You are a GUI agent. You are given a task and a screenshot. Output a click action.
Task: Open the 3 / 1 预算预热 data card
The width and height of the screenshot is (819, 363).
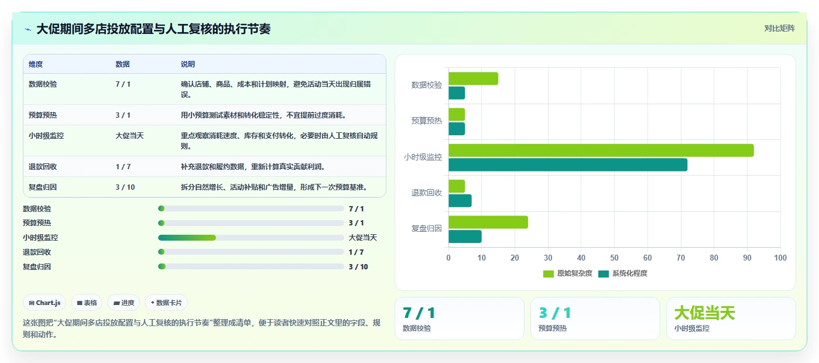(x=595, y=319)
